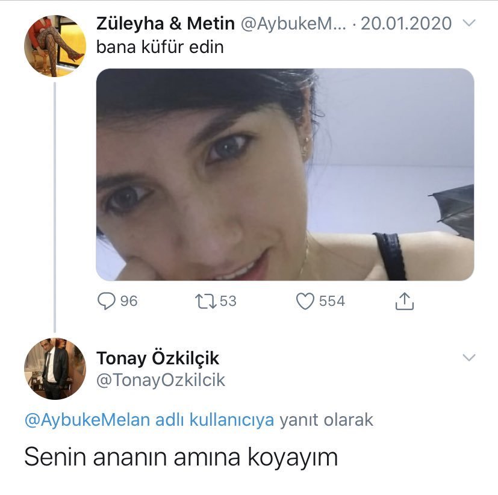
Task: Open Tonay Özkilçik's profile avatar
Action: pyautogui.click(x=55, y=369)
